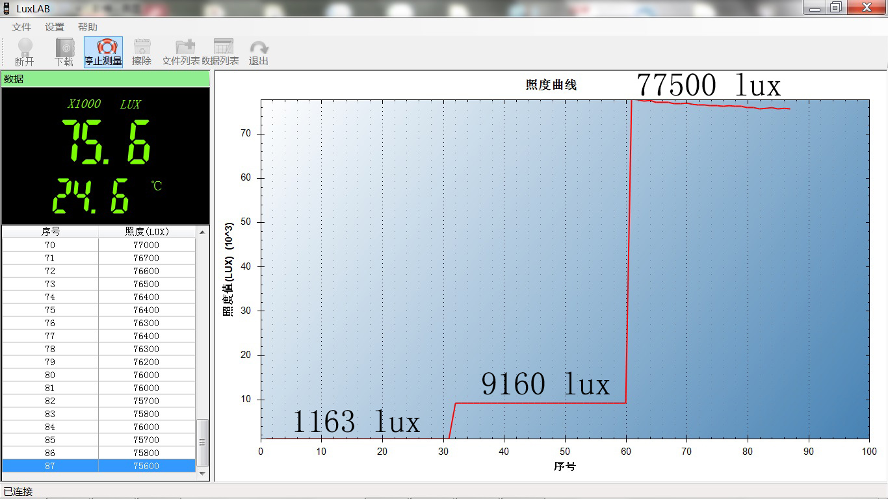Image resolution: width=888 pixels, height=499 pixels.
Task: Click the data table scrollbar thumb
Action: tap(203, 442)
